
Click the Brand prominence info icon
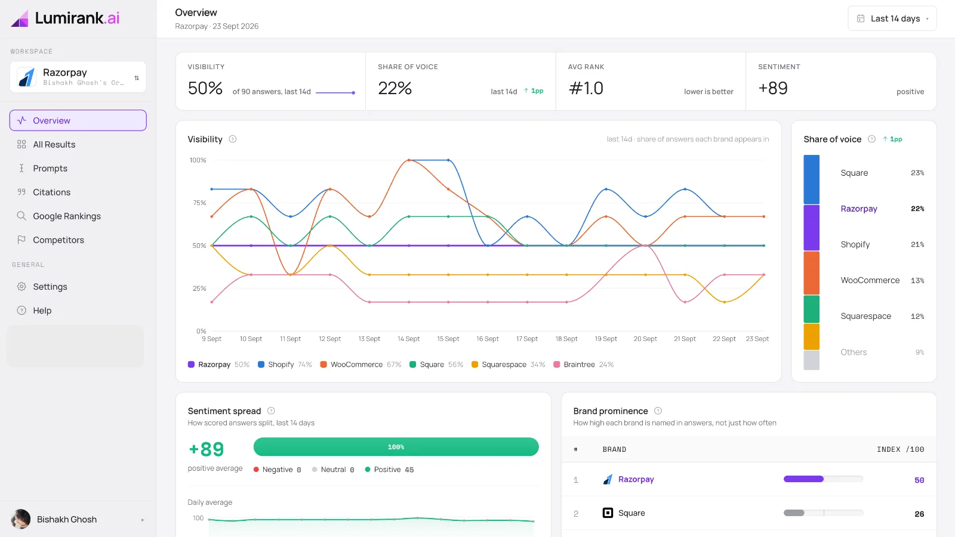click(x=658, y=411)
